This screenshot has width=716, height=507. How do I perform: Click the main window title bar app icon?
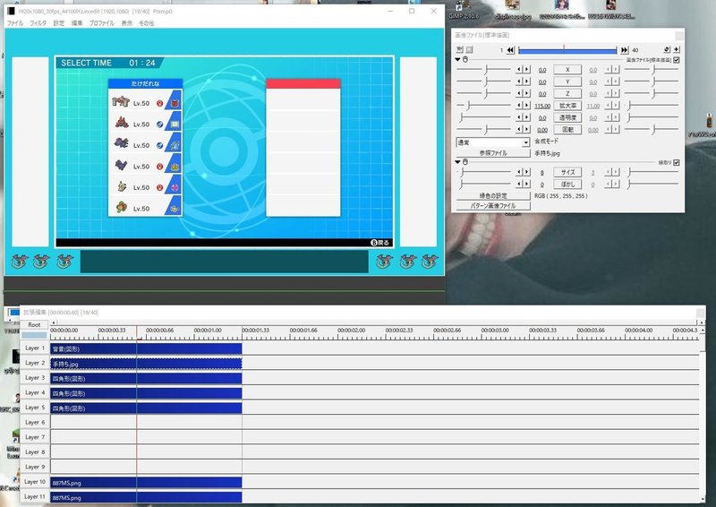[x=11, y=11]
